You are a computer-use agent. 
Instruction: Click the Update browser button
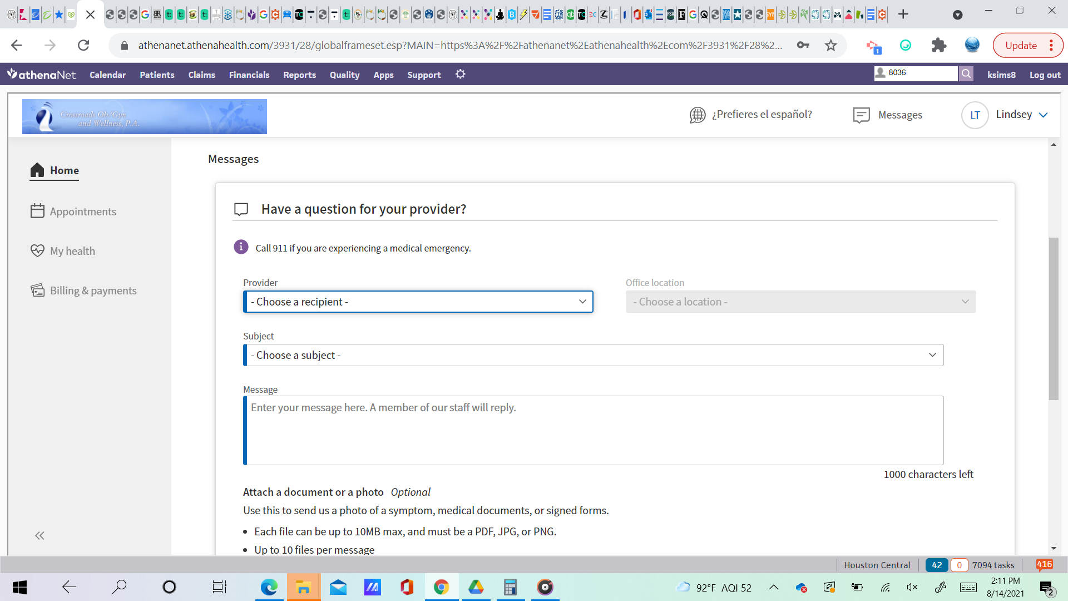(1021, 46)
